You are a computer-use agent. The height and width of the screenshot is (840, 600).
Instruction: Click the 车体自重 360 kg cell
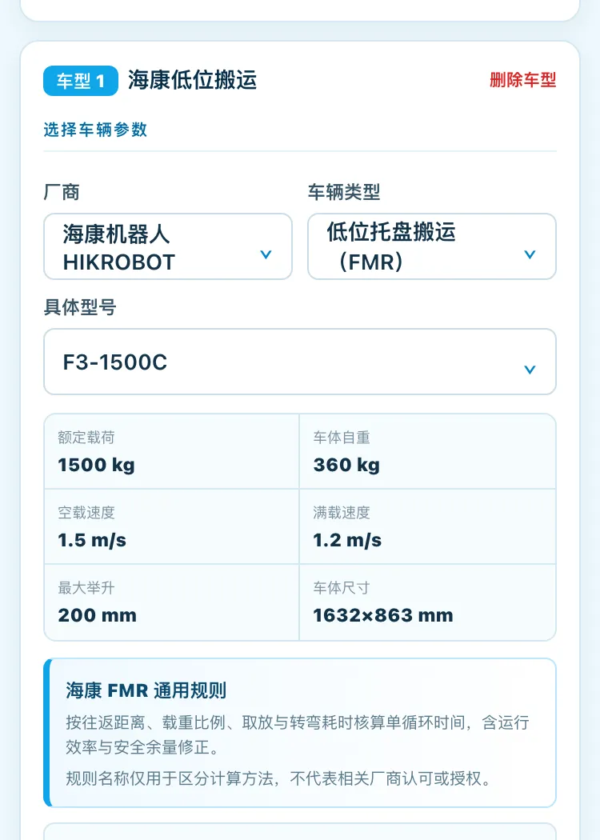click(x=427, y=451)
